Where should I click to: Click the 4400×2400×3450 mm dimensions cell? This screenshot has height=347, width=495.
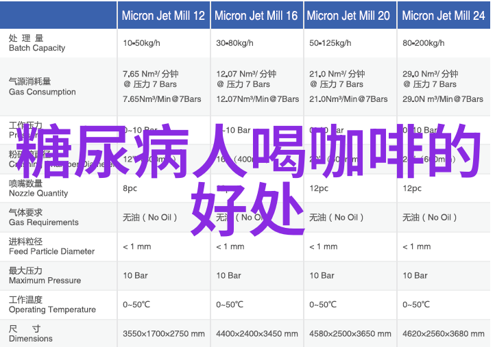(x=257, y=334)
